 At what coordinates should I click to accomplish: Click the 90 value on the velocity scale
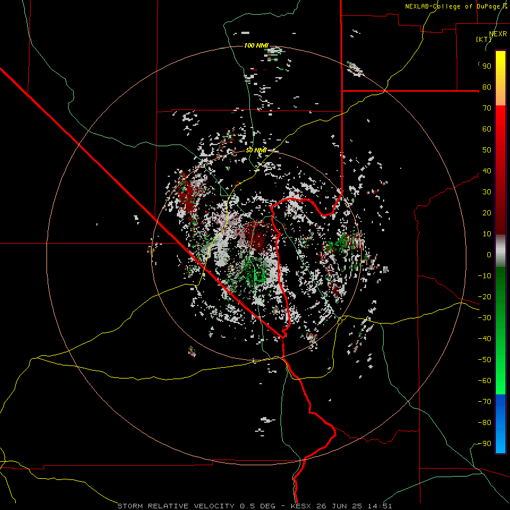[487, 66]
